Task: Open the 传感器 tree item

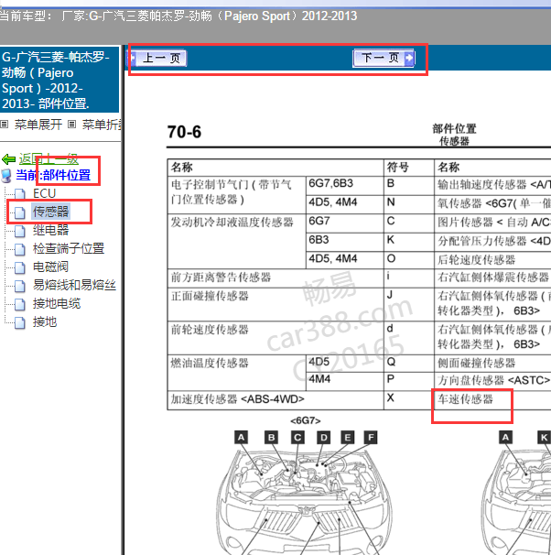Action: click(x=50, y=212)
